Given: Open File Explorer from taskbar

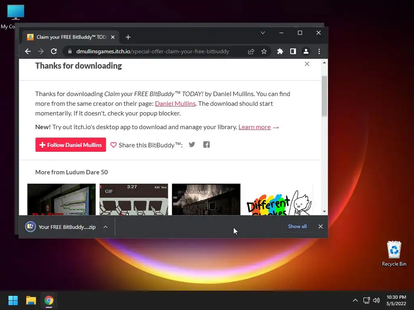Looking at the screenshot, I should (x=31, y=300).
